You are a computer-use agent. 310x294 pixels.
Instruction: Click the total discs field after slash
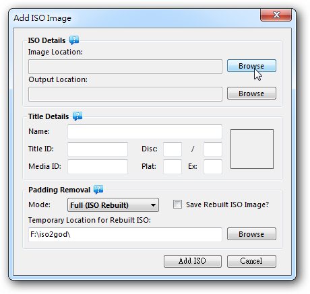click(213, 149)
